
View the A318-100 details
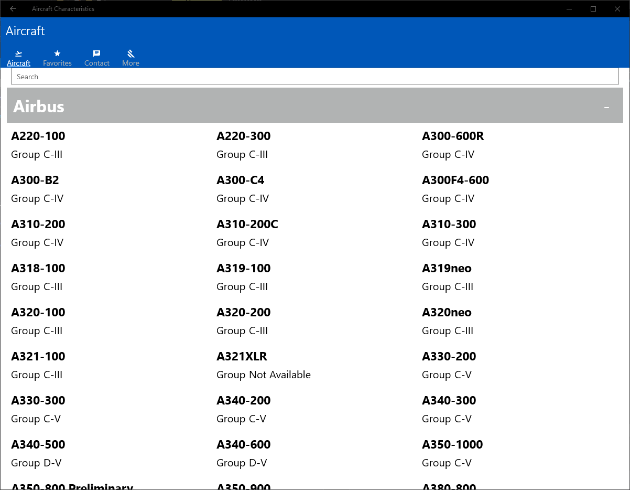(38, 269)
